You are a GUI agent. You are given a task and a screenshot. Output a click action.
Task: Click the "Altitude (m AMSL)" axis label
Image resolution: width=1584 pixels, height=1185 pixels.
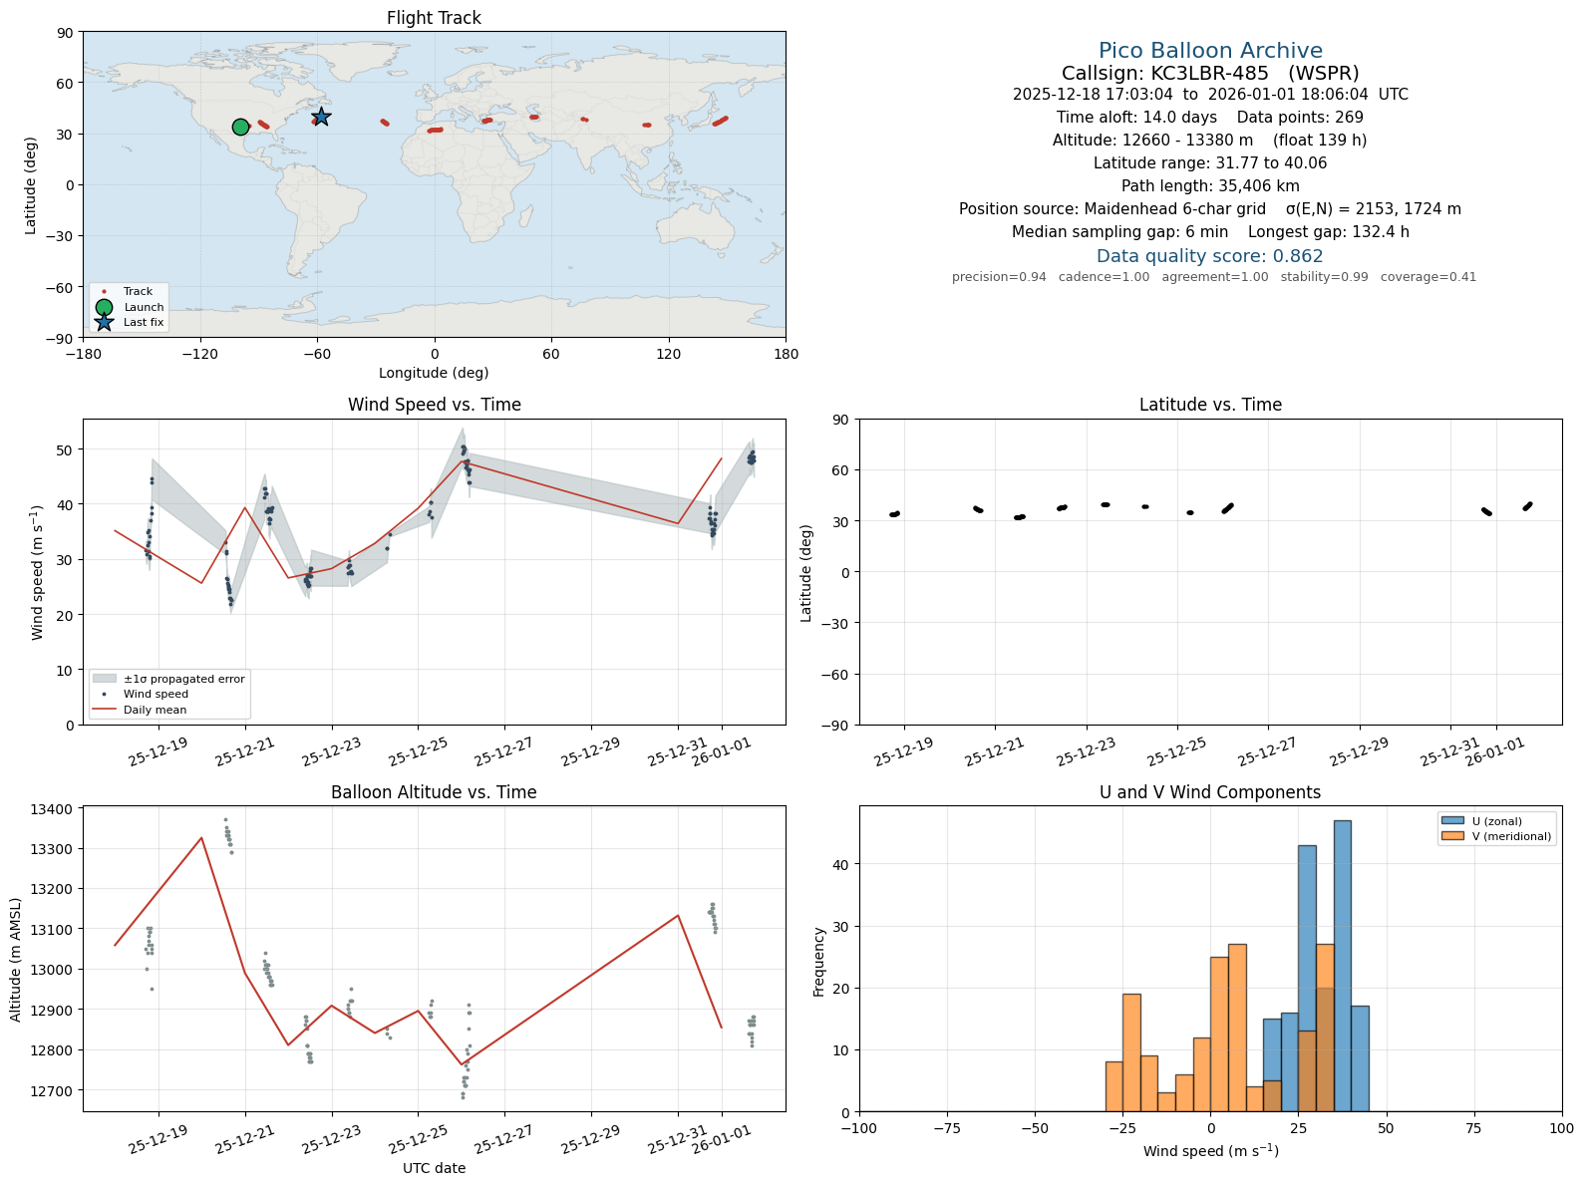pyautogui.click(x=16, y=958)
